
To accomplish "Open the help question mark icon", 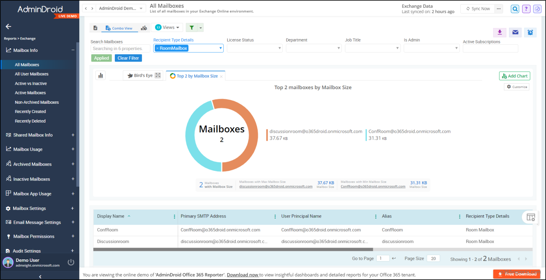I will coord(526,9).
